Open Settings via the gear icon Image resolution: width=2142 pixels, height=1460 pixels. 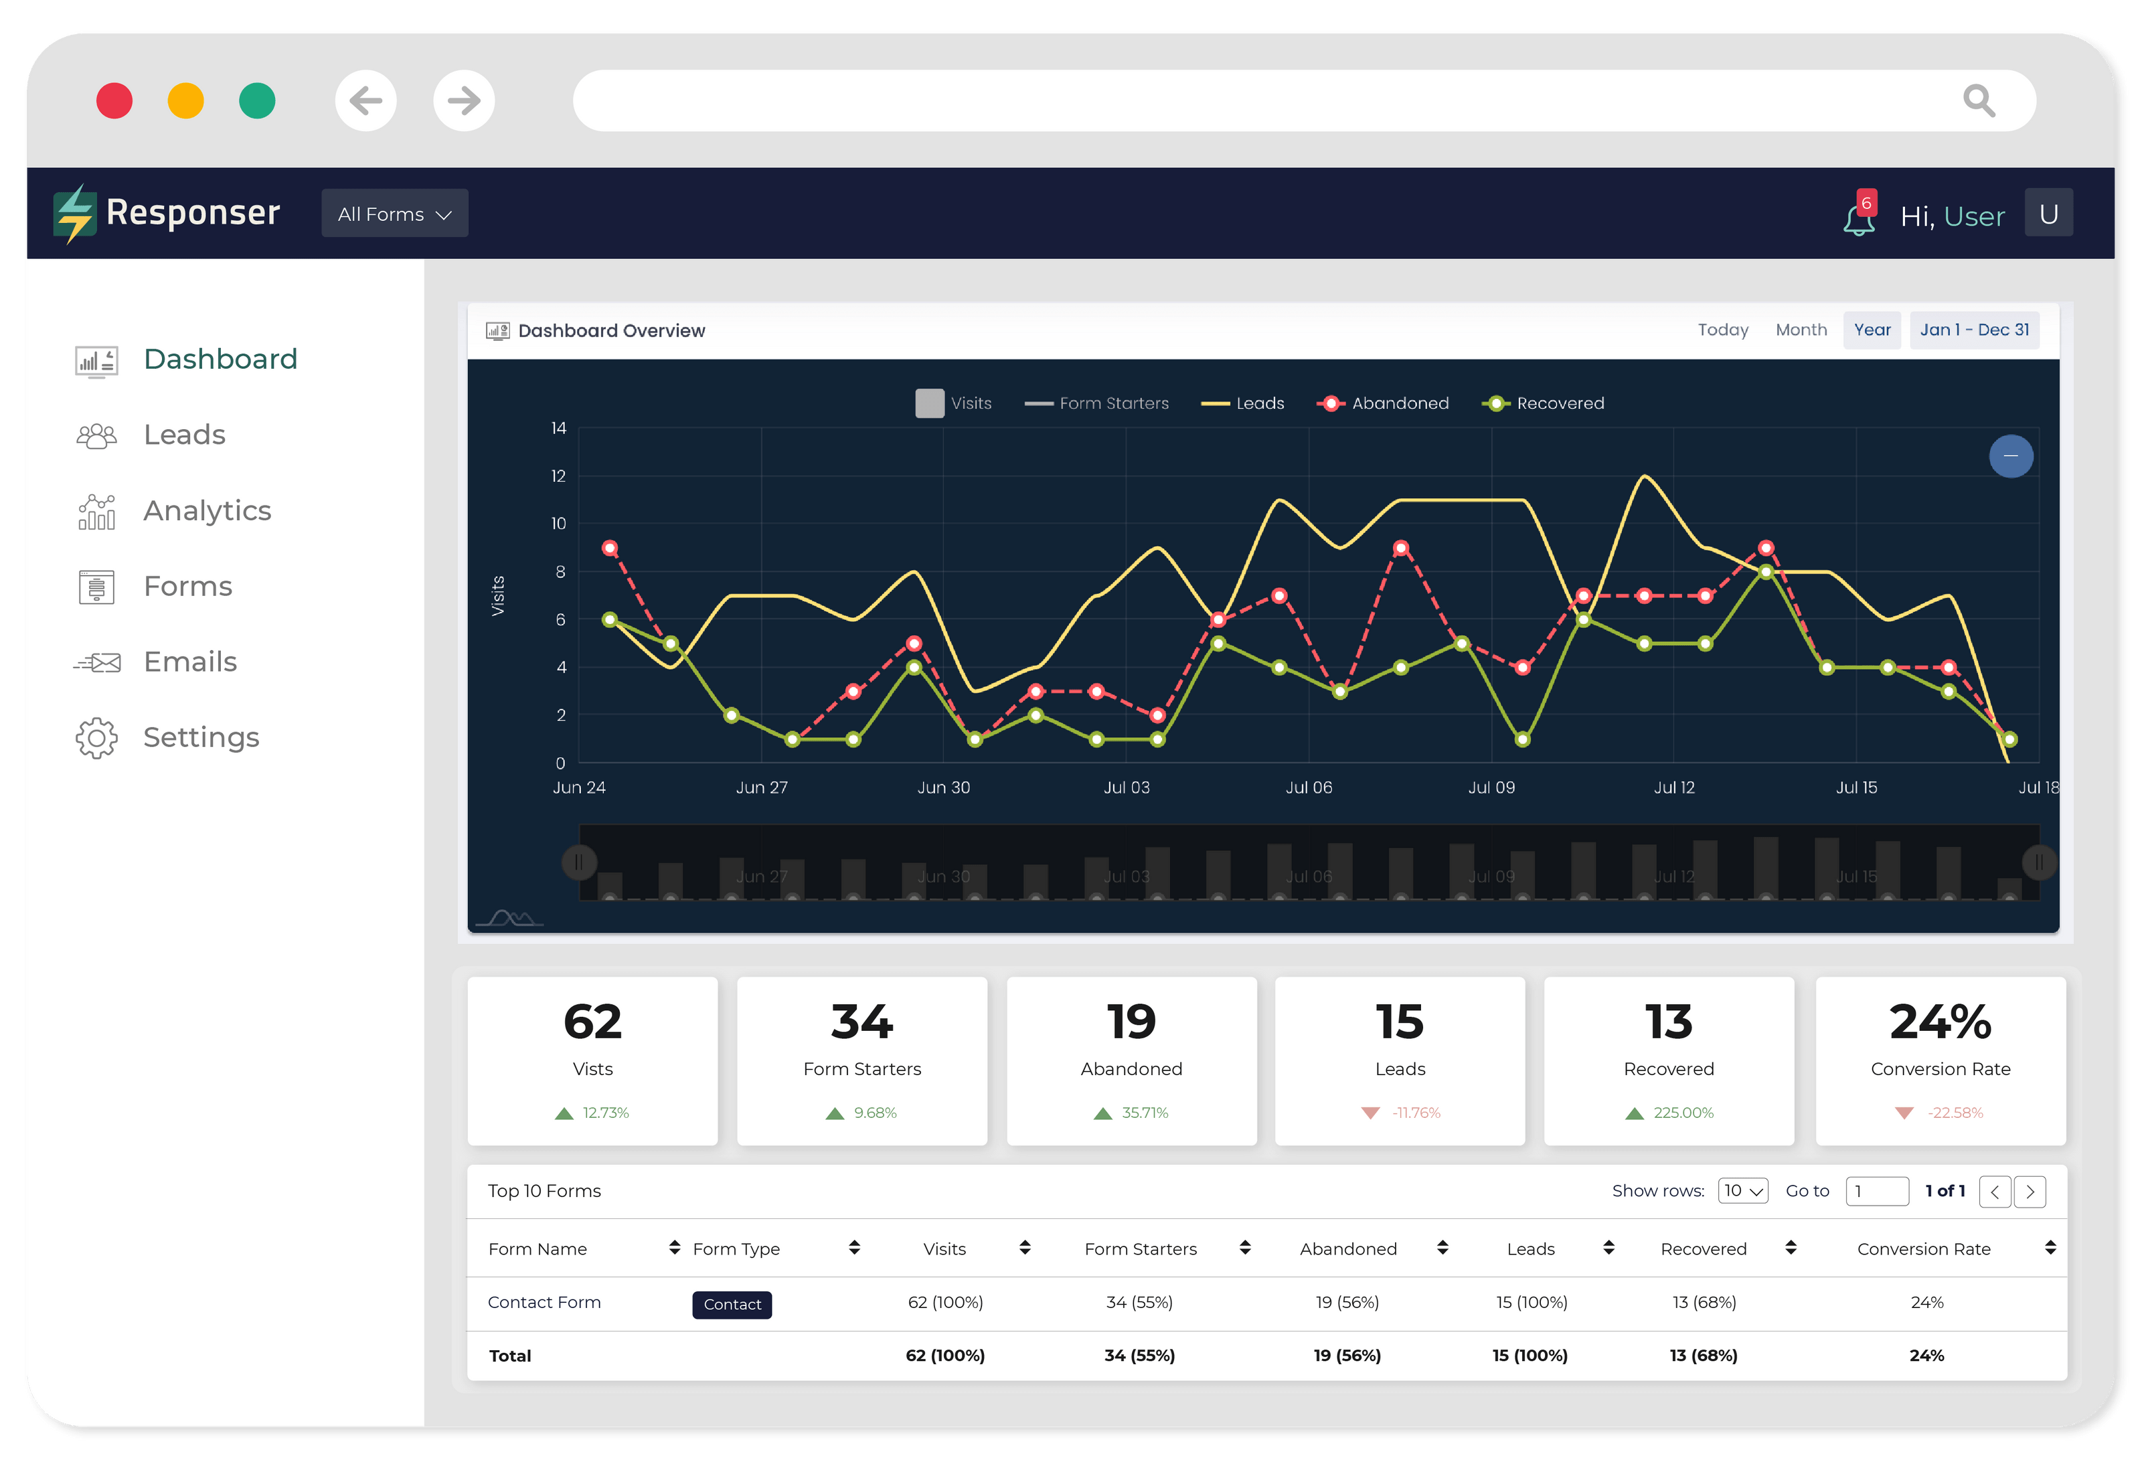[x=96, y=738]
